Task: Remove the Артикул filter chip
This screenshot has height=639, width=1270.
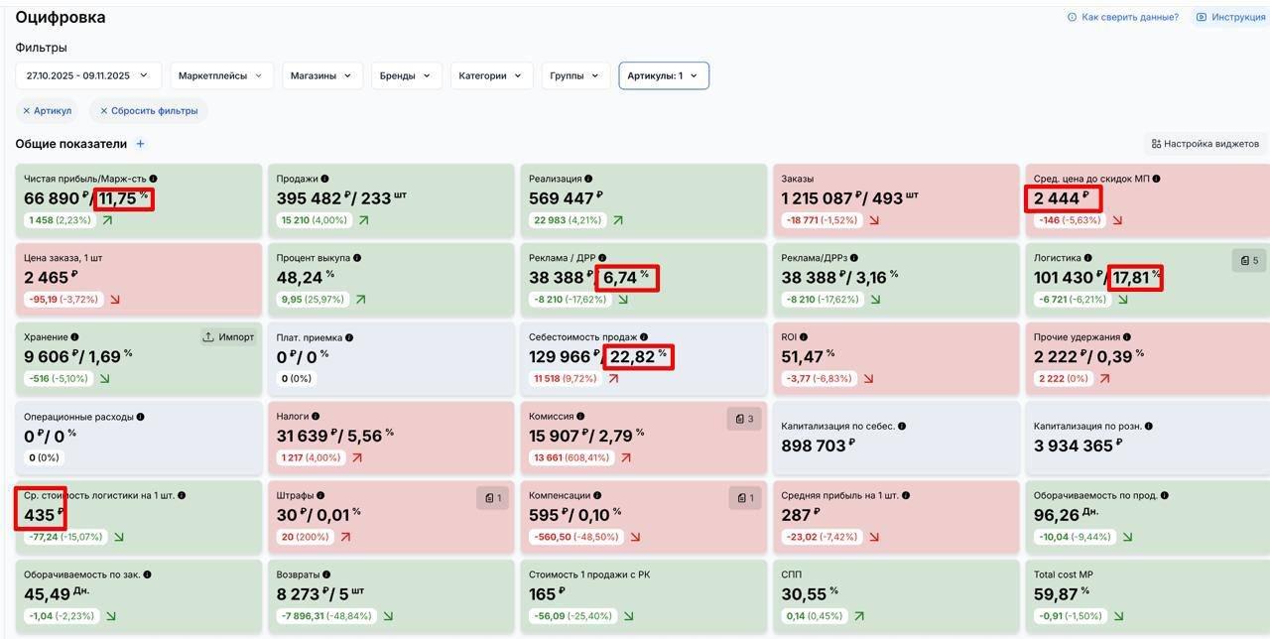Action: pyautogui.click(x=48, y=111)
